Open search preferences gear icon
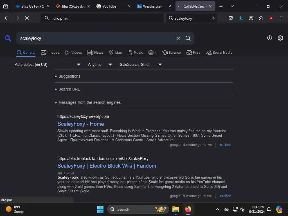The width and height of the screenshot is (288, 216). click(x=280, y=38)
